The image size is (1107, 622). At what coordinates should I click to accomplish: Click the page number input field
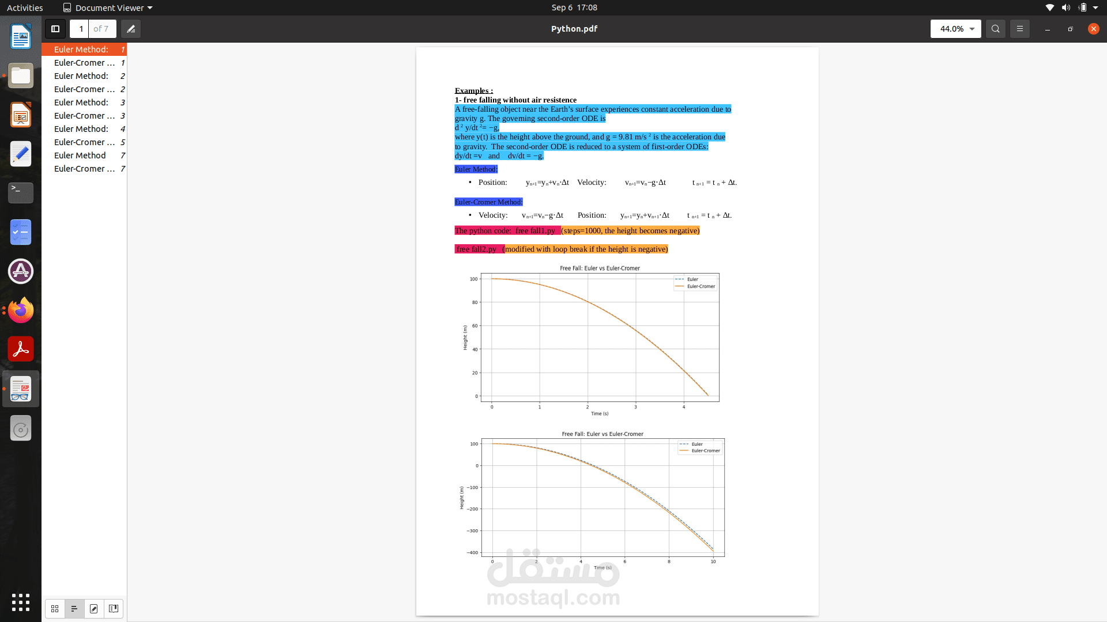[x=81, y=29]
